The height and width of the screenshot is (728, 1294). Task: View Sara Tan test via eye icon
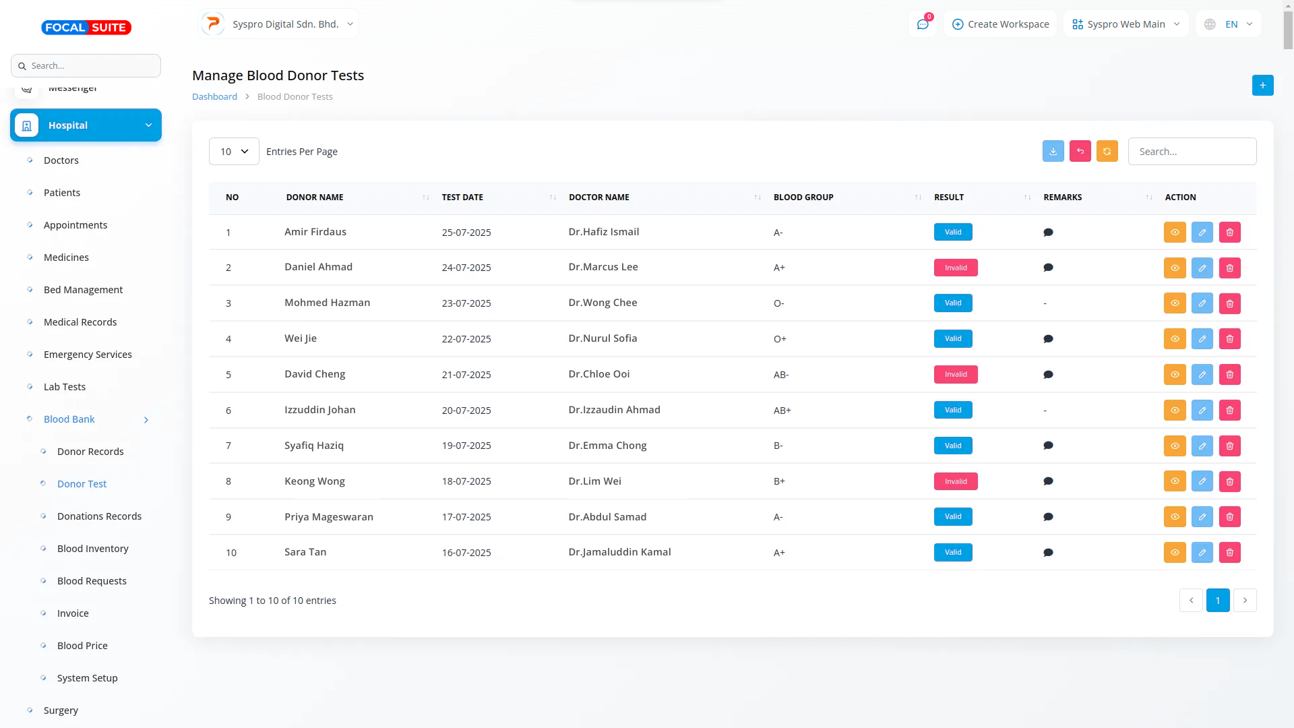pos(1174,553)
